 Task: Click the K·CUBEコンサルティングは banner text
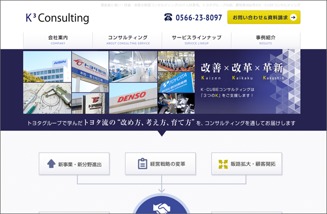[x=227, y=89]
